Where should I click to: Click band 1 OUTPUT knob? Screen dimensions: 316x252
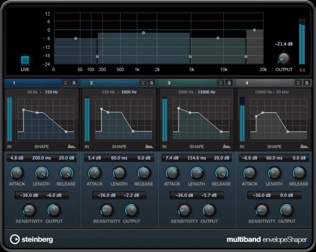pyautogui.click(x=54, y=210)
